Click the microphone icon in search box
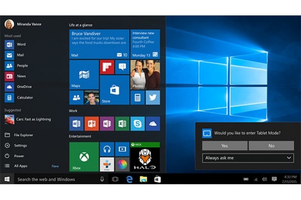301x200 pixels. (102, 179)
